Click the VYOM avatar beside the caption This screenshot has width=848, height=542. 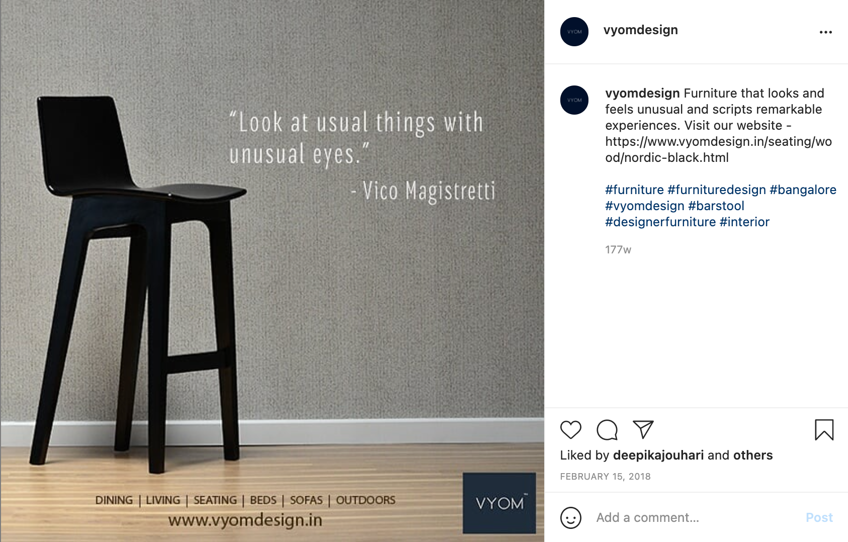(574, 100)
